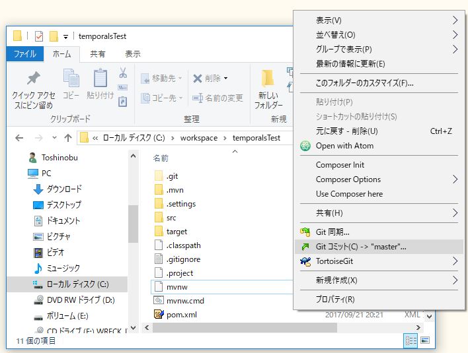Click the Local Disk (C:) breadcrumb in the address bar
The height and width of the screenshot is (353, 468).
click(x=134, y=138)
